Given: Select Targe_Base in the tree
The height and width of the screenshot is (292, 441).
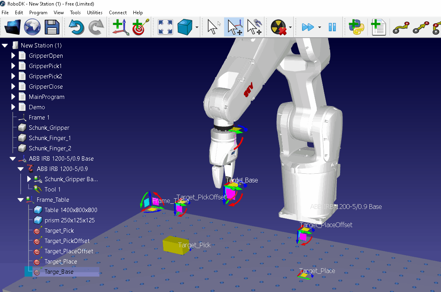Looking at the screenshot, I should coord(59,272).
